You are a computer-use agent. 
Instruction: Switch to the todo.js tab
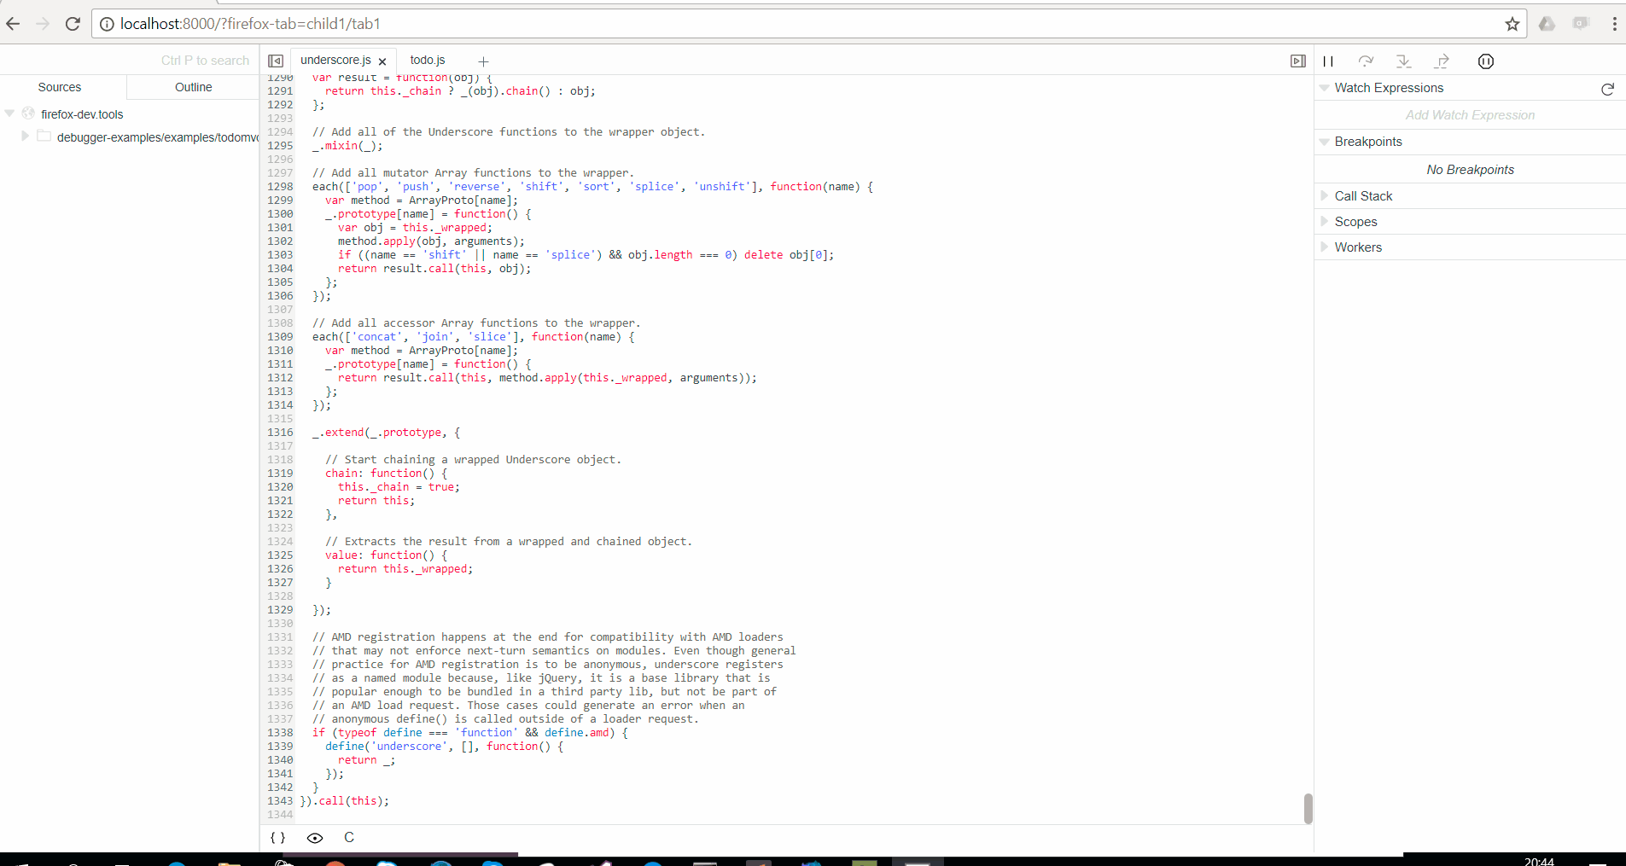(428, 60)
